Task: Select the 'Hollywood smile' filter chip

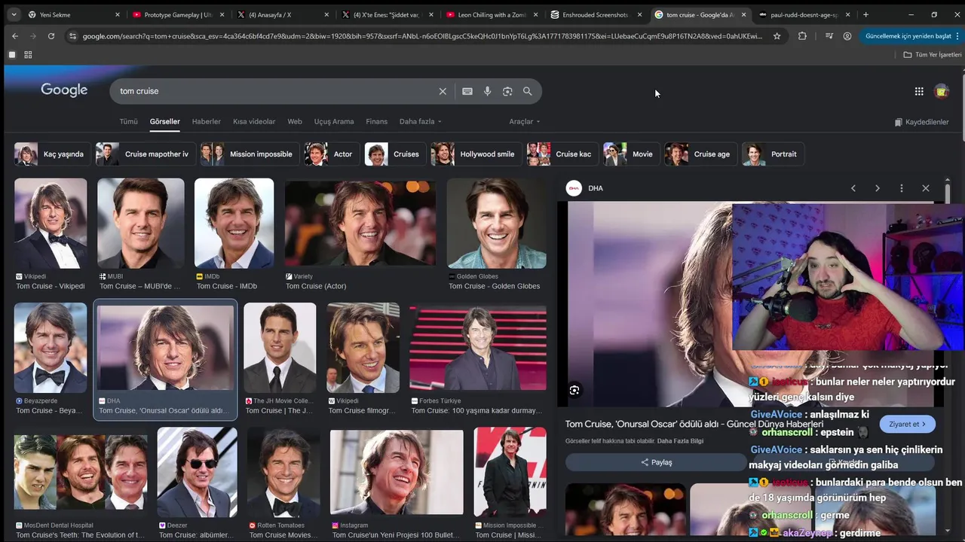Action: (476, 154)
